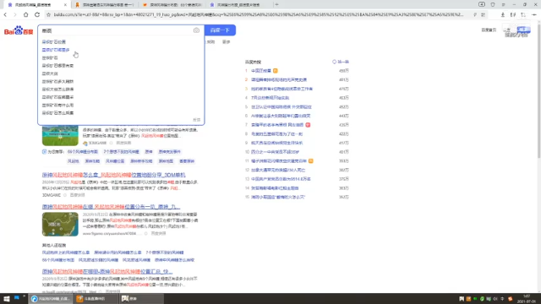
Task: Choose the last suggestion in the dropdown list
Action: tap(57, 112)
